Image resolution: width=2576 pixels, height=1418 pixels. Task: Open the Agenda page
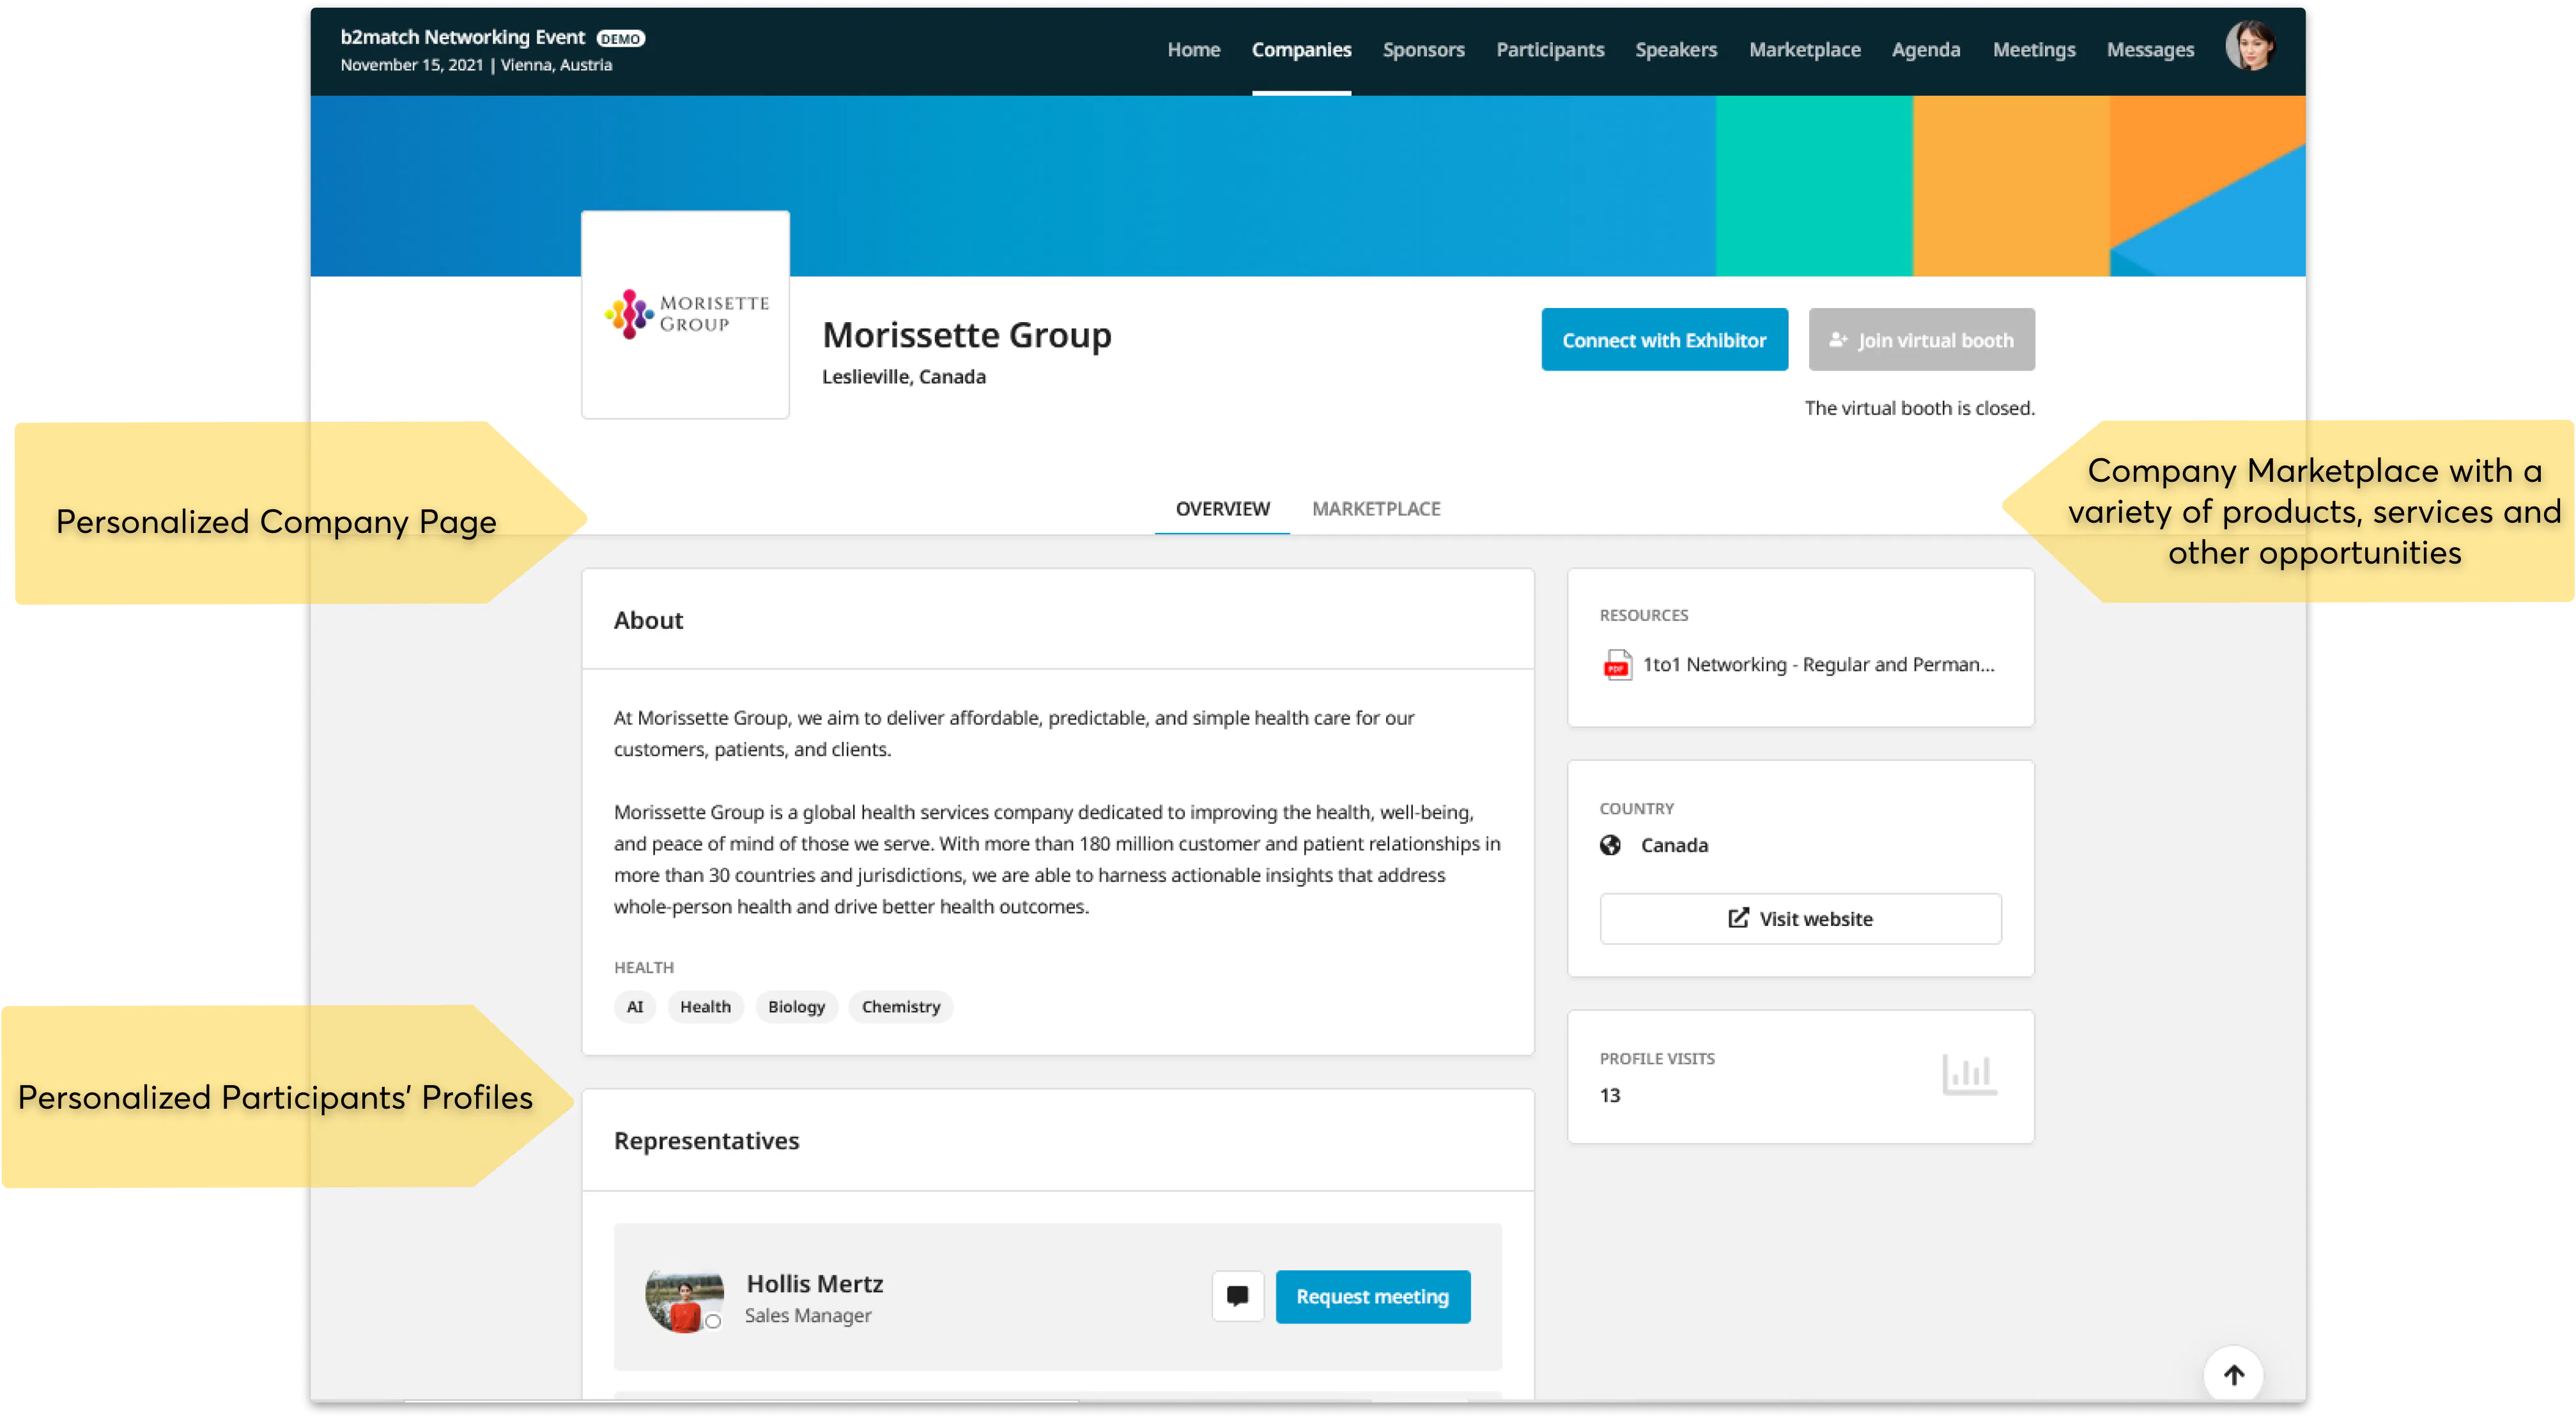point(1925,50)
